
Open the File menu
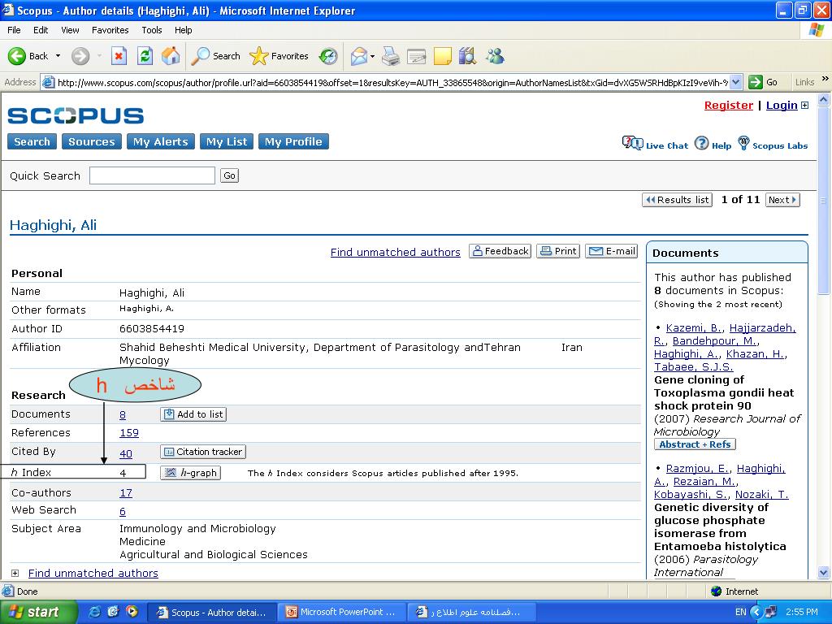pos(14,30)
